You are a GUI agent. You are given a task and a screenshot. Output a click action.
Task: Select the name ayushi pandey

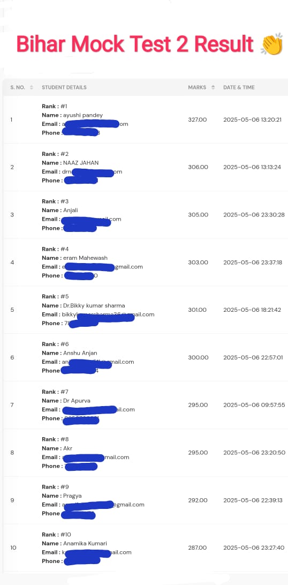(83, 115)
